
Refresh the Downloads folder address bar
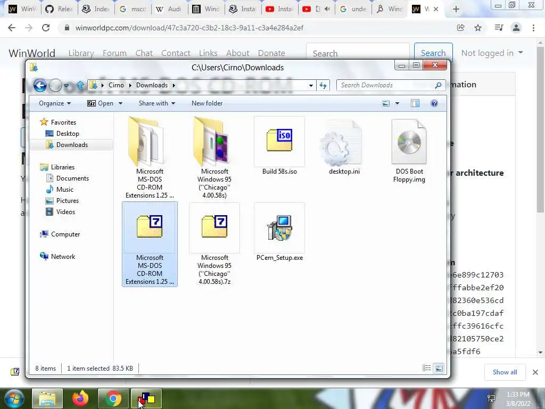click(323, 85)
